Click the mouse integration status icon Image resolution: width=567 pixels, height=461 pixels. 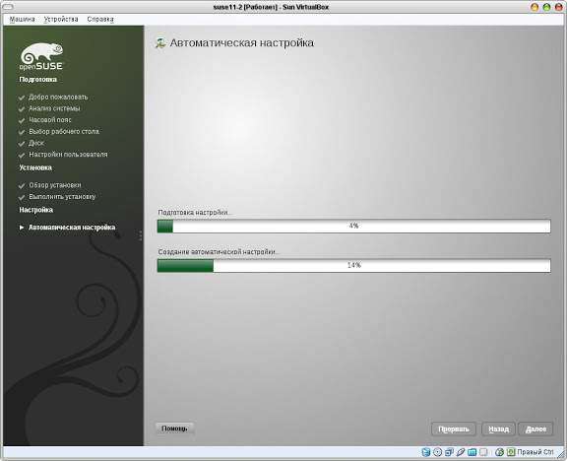pyautogui.click(x=499, y=452)
